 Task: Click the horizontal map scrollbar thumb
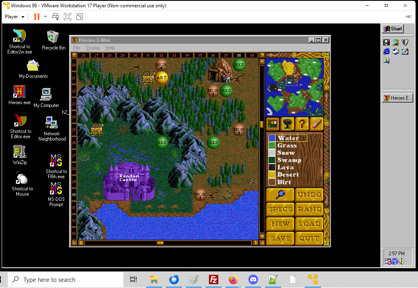(160, 243)
